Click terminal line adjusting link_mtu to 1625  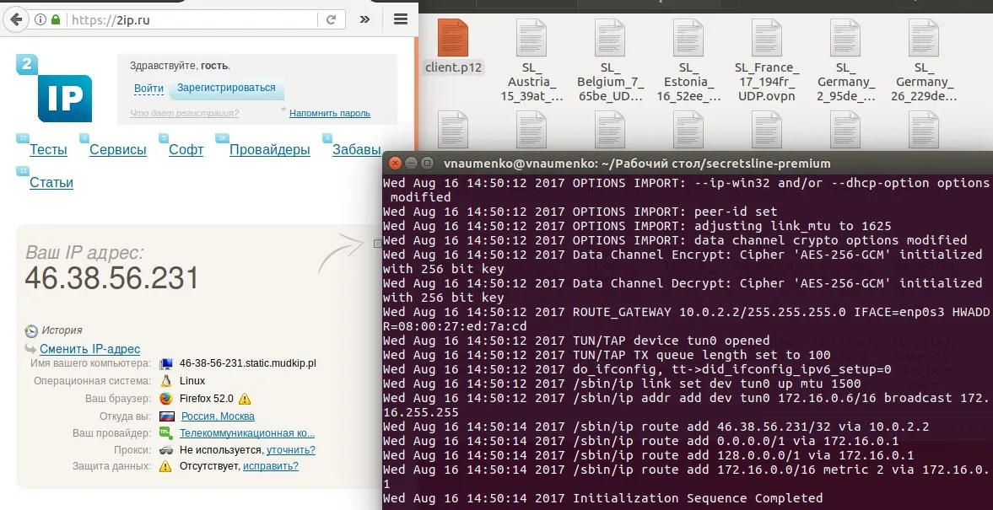pos(637,226)
